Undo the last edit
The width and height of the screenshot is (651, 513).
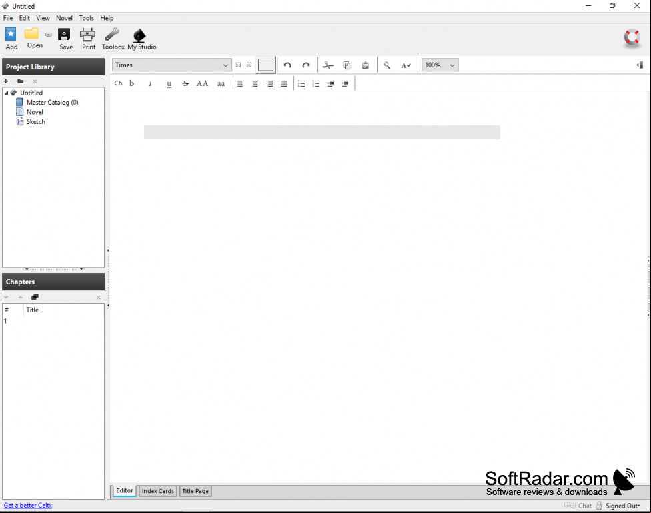click(287, 65)
